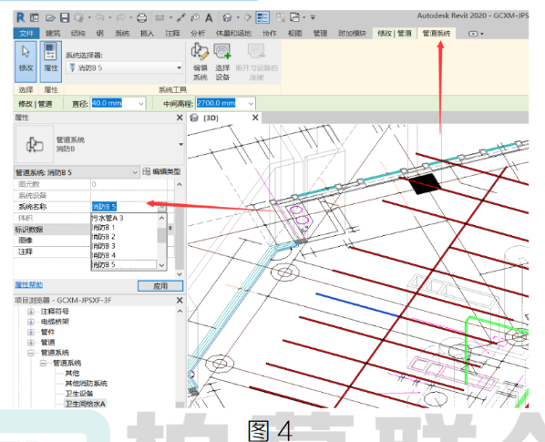Image resolution: width=545 pixels, height=442 pixels.
Task: Click the home view icon in the Quick Access Toolbar
Action: 35,17
